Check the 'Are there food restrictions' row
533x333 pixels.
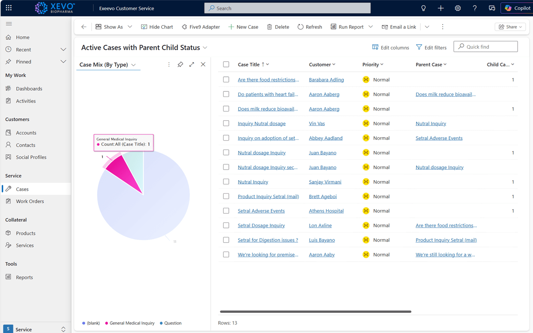tap(226, 80)
